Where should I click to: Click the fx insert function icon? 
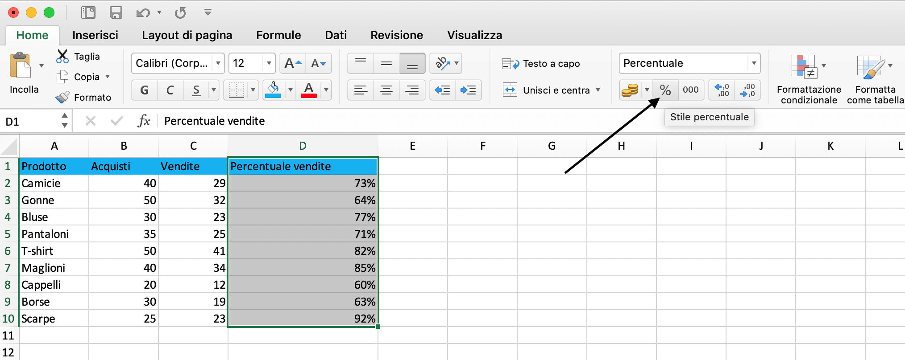click(144, 121)
